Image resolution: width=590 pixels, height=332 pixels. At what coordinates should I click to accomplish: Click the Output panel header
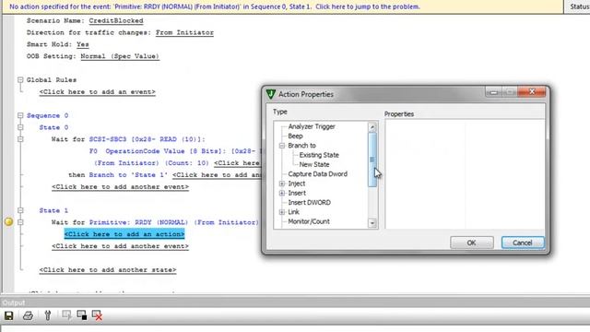click(295, 302)
